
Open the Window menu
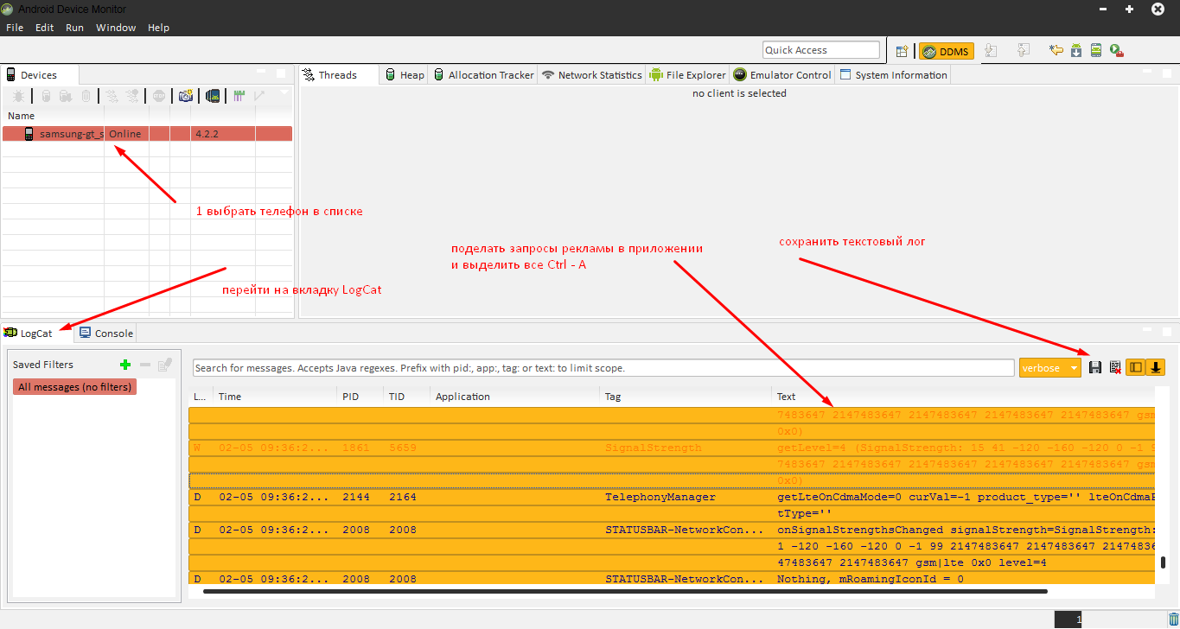pyautogui.click(x=116, y=28)
